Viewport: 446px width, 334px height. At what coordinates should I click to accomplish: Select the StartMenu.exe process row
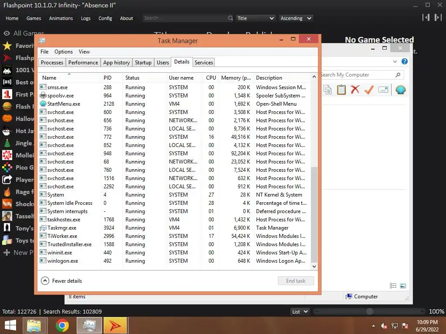coord(174,104)
